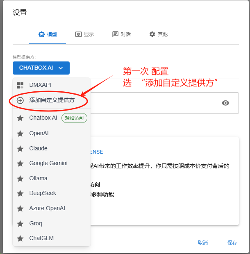250x254 pixels.
Task: Toggle the eye icon to reveal key
Action: click(225, 103)
